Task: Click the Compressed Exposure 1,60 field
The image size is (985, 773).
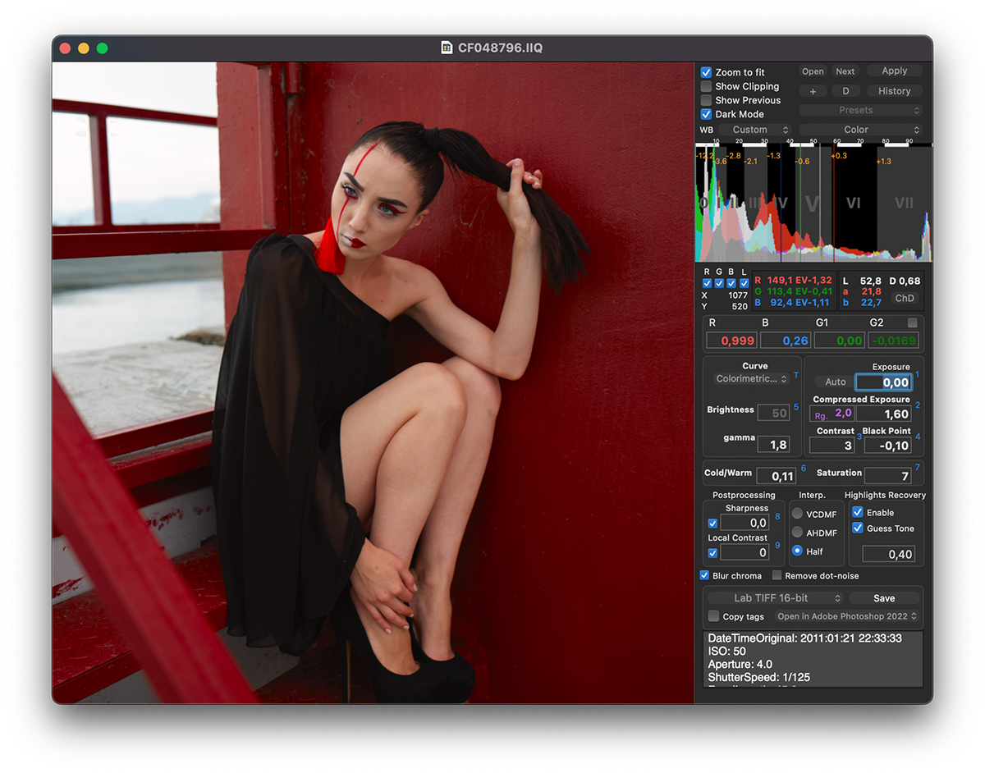Action: click(885, 414)
